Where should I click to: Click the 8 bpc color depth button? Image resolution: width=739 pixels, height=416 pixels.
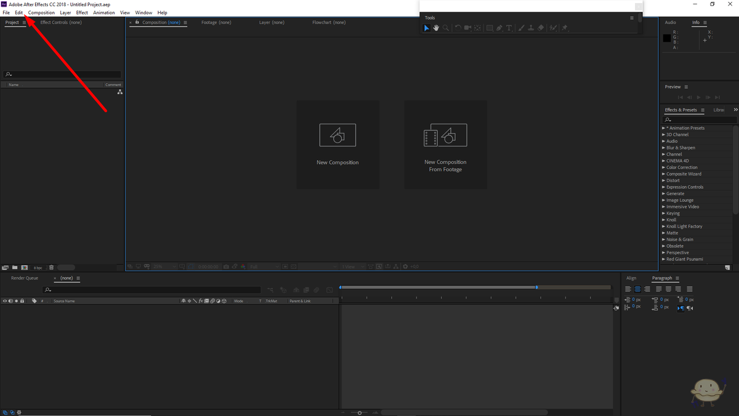click(38, 268)
